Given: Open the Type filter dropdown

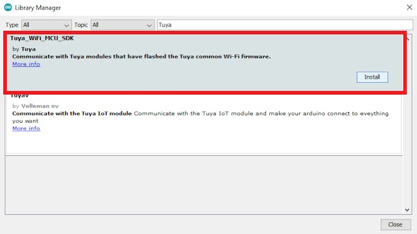Looking at the screenshot, I should (46, 25).
